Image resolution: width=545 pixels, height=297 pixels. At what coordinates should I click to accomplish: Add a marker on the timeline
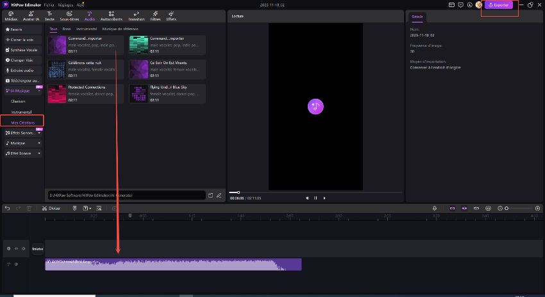[x=74, y=208]
